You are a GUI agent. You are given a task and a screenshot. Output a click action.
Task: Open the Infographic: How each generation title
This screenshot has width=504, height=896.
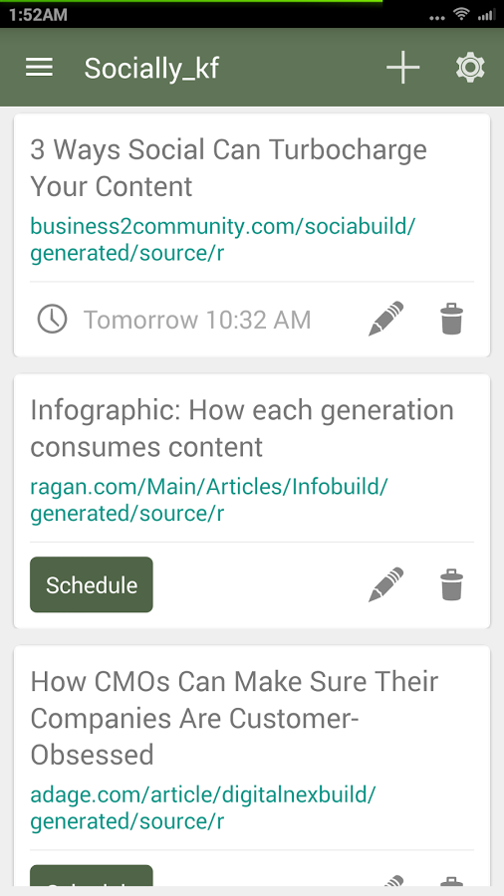tap(242, 428)
